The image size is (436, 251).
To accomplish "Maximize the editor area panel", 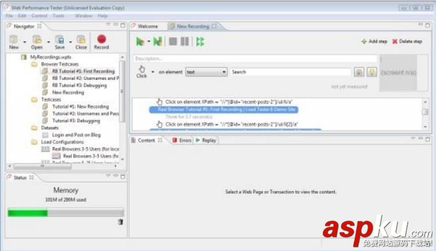I will click(x=427, y=25).
